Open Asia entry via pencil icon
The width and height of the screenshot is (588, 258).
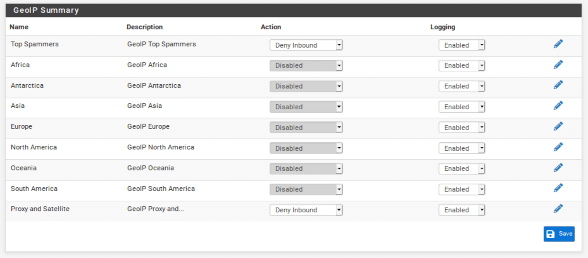558,106
